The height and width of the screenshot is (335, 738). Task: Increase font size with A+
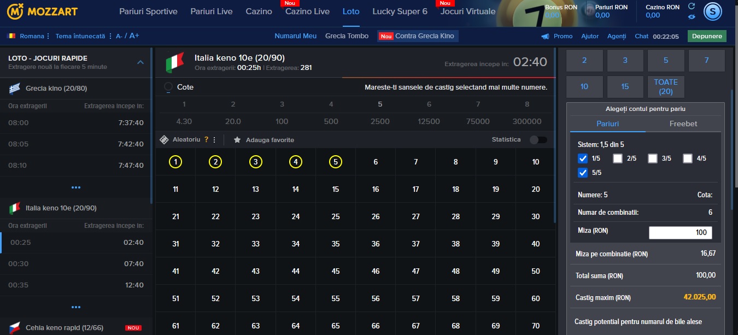(x=134, y=36)
